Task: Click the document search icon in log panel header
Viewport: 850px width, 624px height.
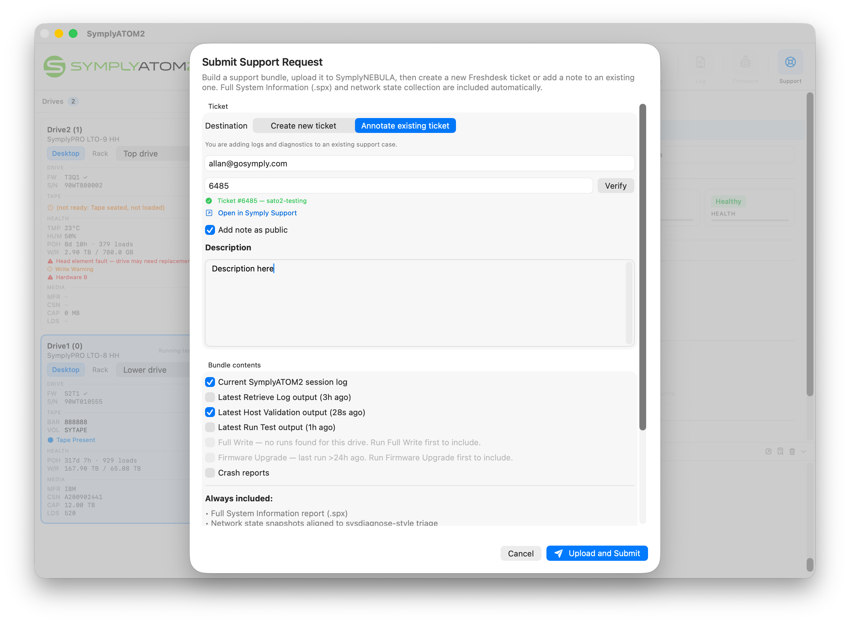Action: (780, 451)
